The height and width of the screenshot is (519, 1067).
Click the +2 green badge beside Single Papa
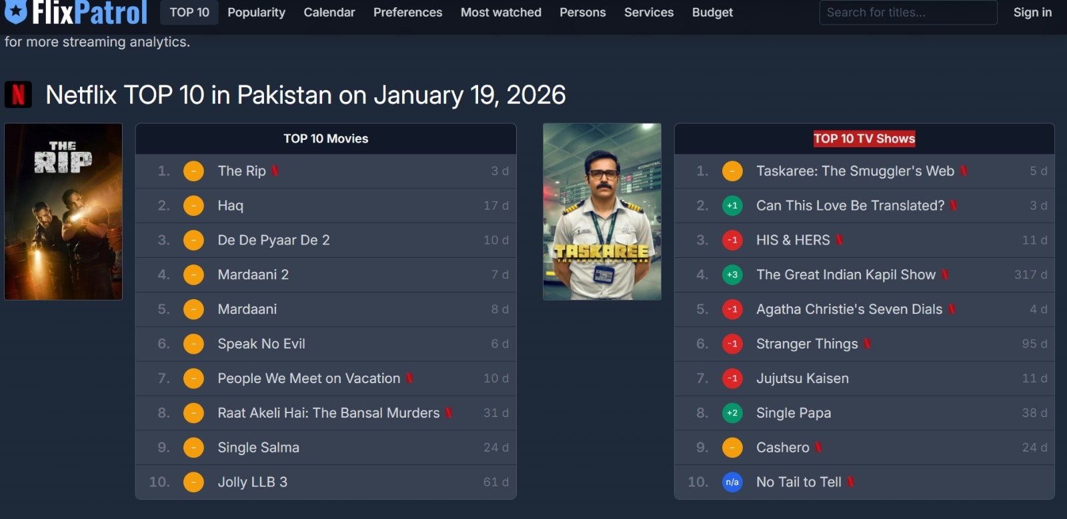pyautogui.click(x=732, y=413)
